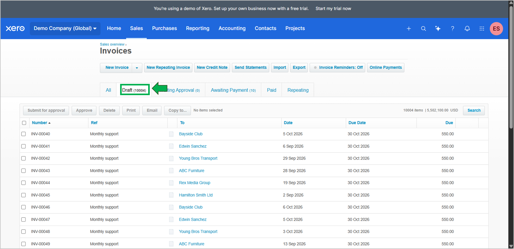Open the Purchases menu
The height and width of the screenshot is (249, 514).
point(164,28)
